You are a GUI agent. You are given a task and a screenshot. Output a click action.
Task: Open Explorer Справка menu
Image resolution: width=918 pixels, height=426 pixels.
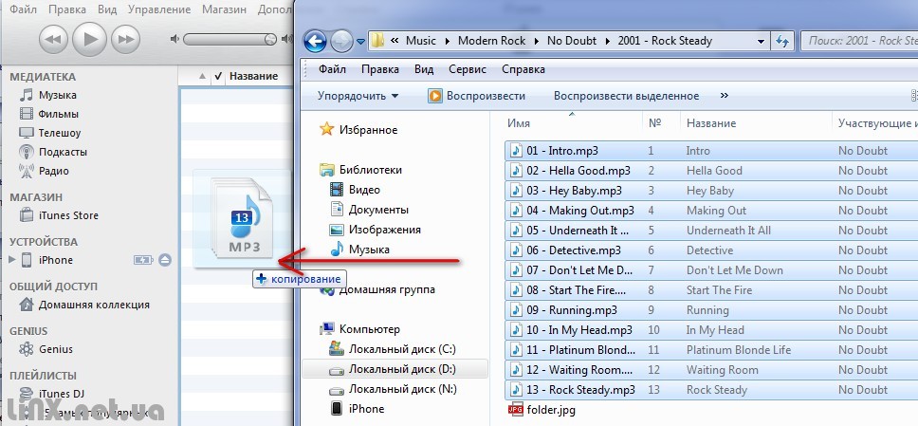point(523,69)
